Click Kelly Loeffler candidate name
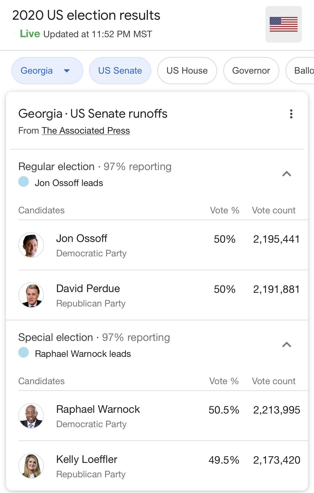 pos(87,459)
